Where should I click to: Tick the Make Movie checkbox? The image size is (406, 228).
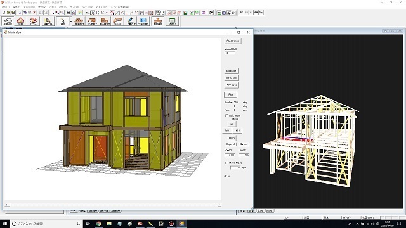click(226, 163)
